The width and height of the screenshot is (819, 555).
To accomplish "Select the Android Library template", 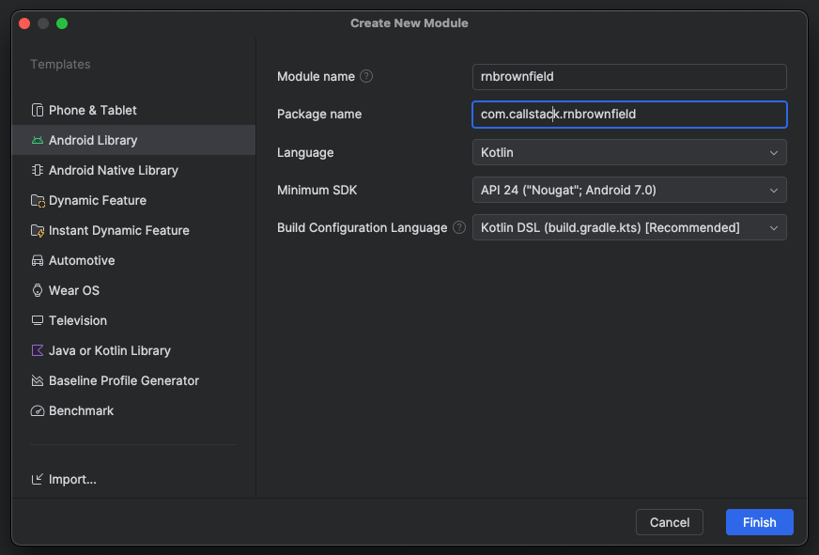I will [x=93, y=140].
